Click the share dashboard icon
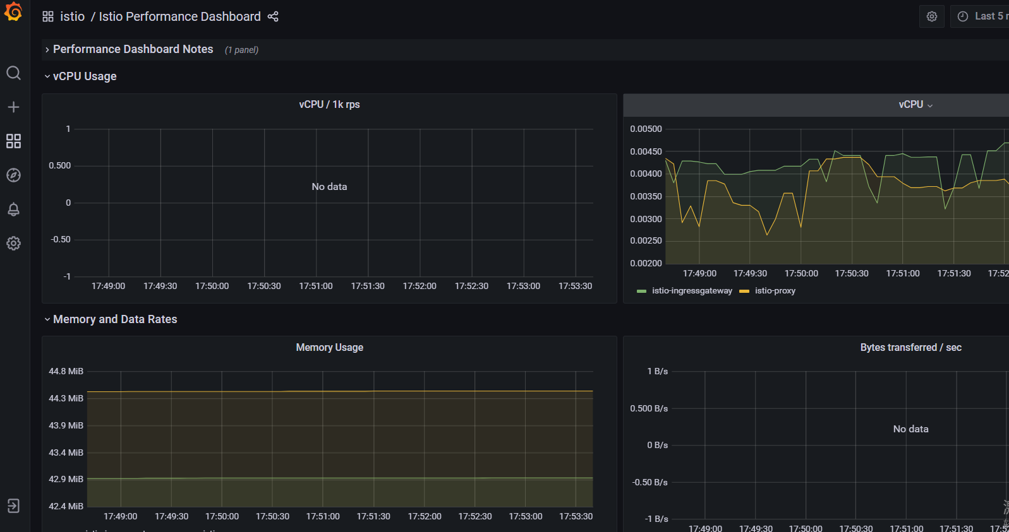 pos(273,16)
